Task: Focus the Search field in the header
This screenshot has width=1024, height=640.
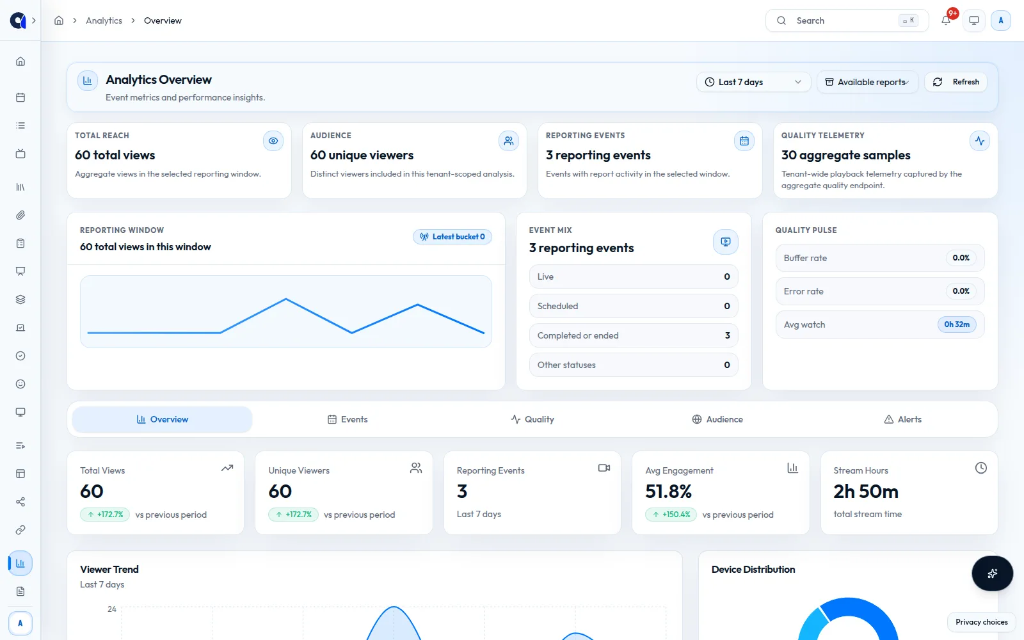Action: coord(847,20)
